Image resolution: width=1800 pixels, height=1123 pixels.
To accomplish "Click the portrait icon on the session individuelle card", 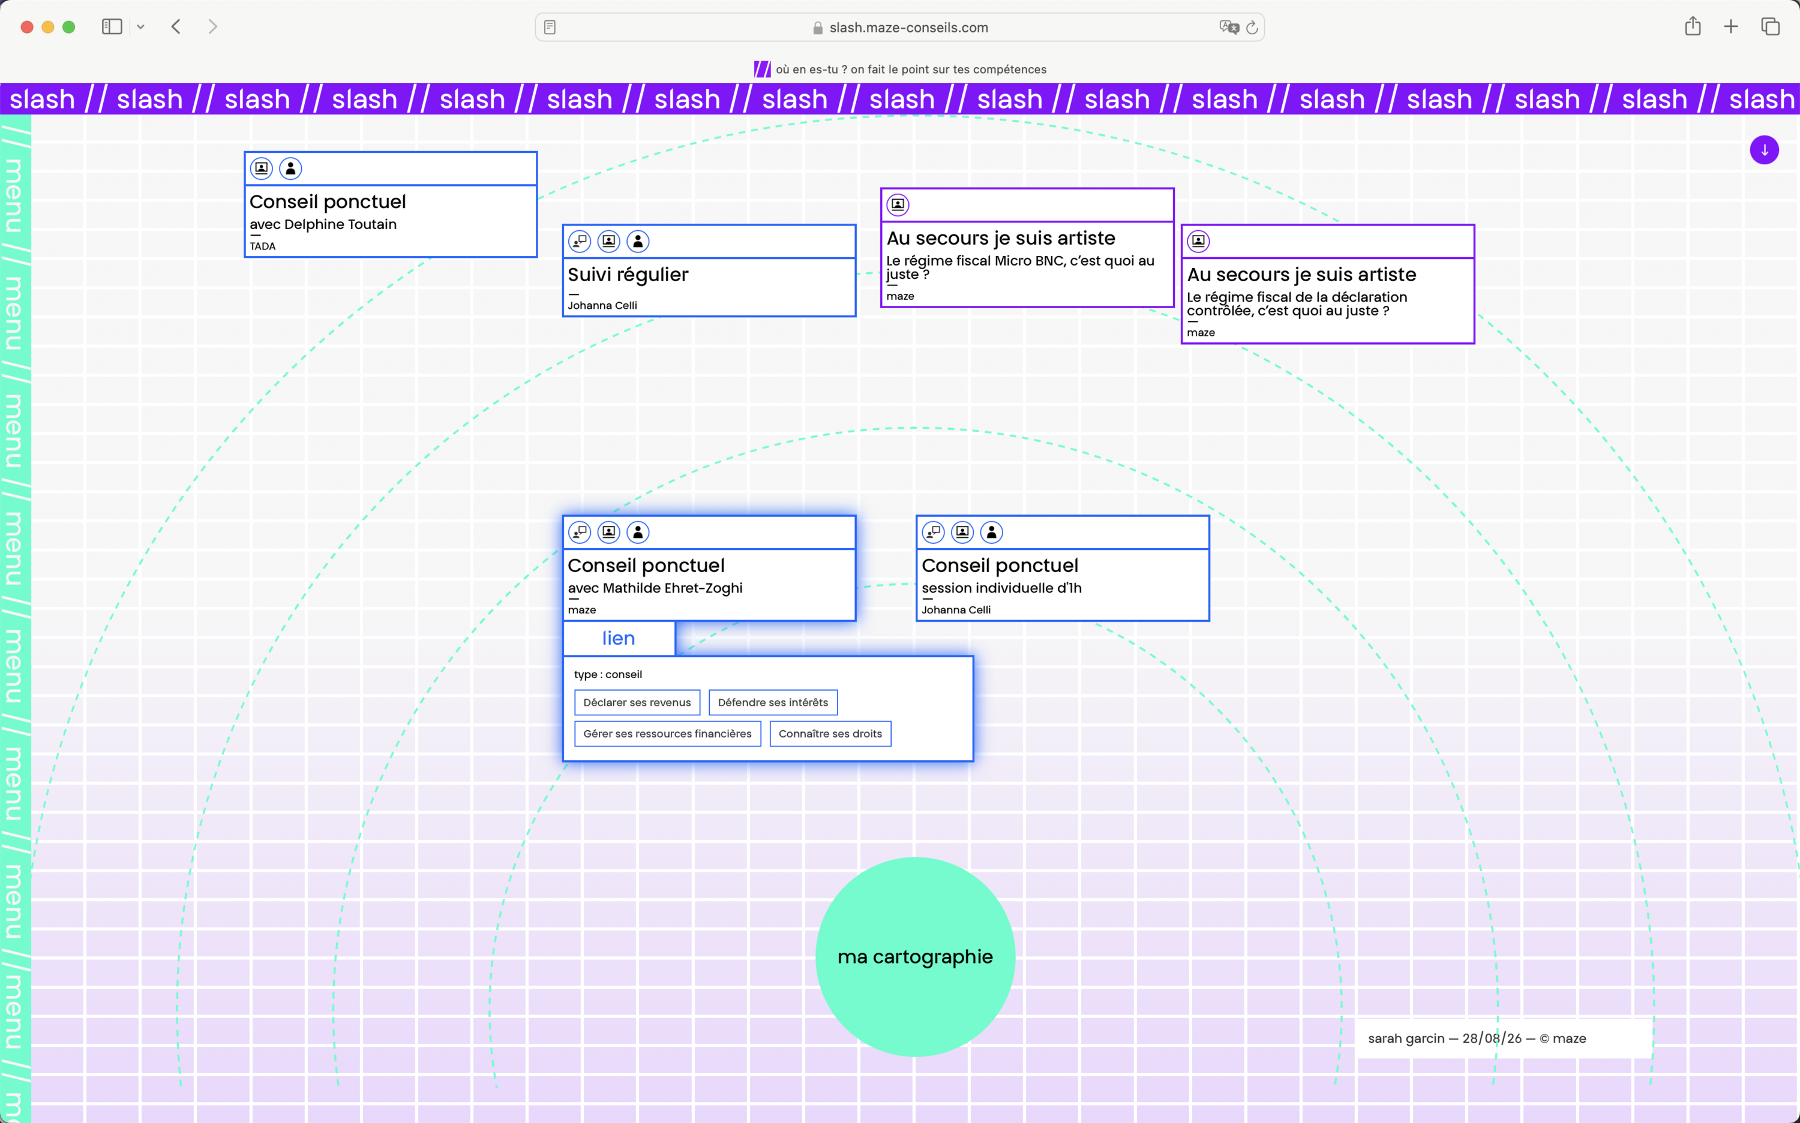I will click(x=962, y=532).
